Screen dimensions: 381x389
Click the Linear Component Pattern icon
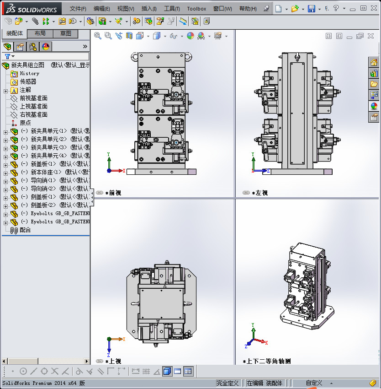(x=46, y=22)
